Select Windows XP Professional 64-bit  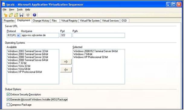(x=25, y=72)
